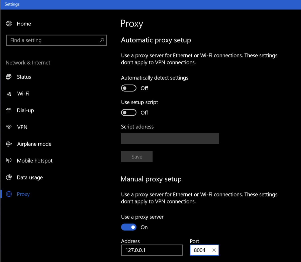Click the Airplane mode icon
The width and height of the screenshot is (301, 262).
pyautogui.click(x=9, y=144)
